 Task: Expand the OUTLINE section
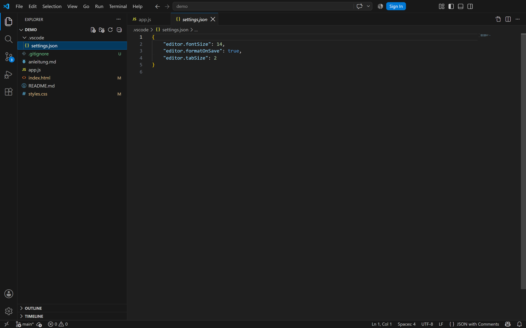72,308
